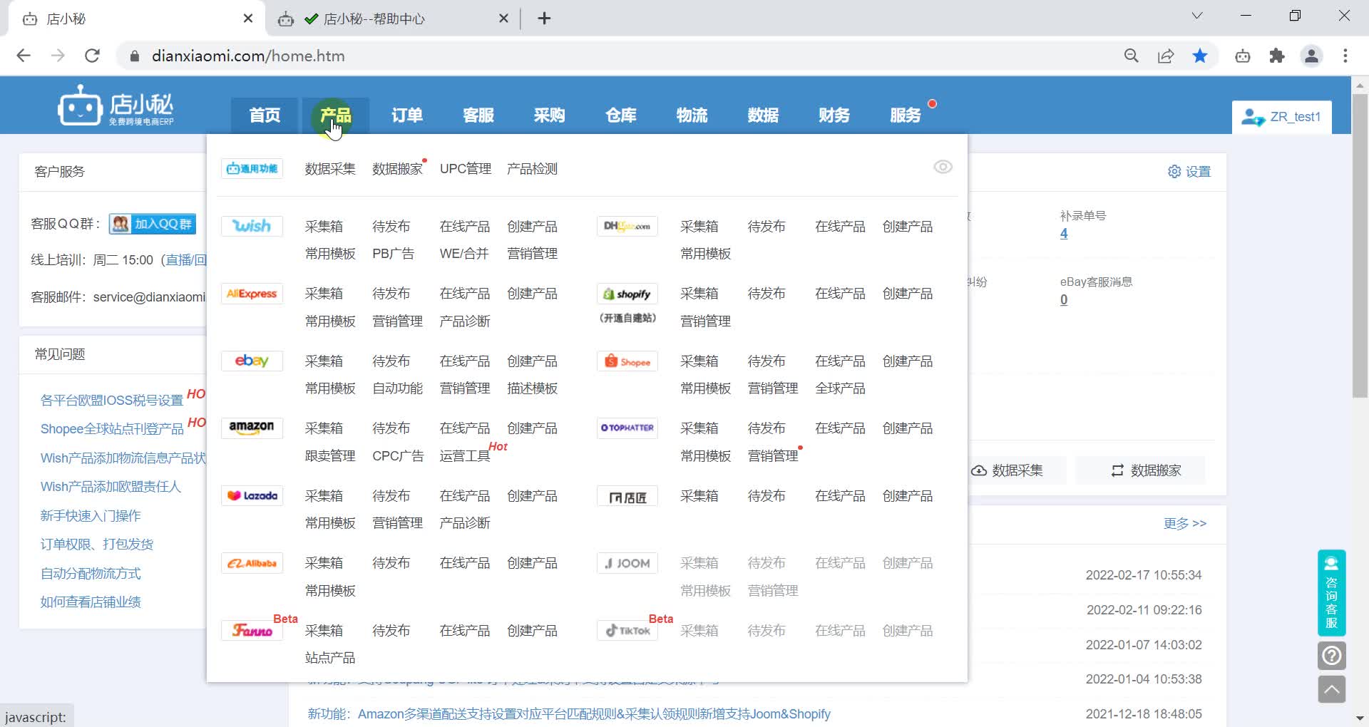Click the JOOM platform logo
This screenshot has width=1369, height=727.
click(627, 563)
